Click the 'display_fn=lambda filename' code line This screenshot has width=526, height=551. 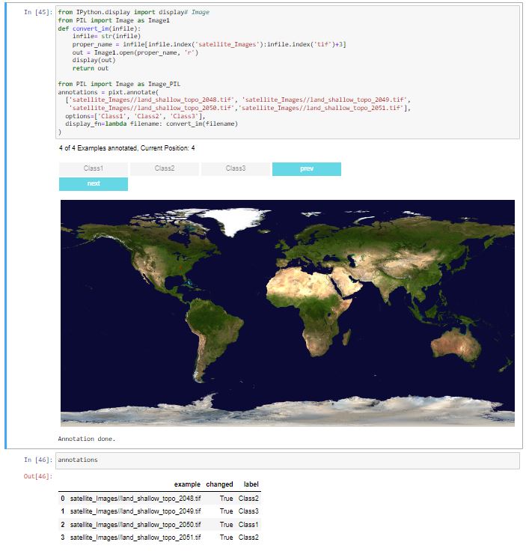click(151, 124)
